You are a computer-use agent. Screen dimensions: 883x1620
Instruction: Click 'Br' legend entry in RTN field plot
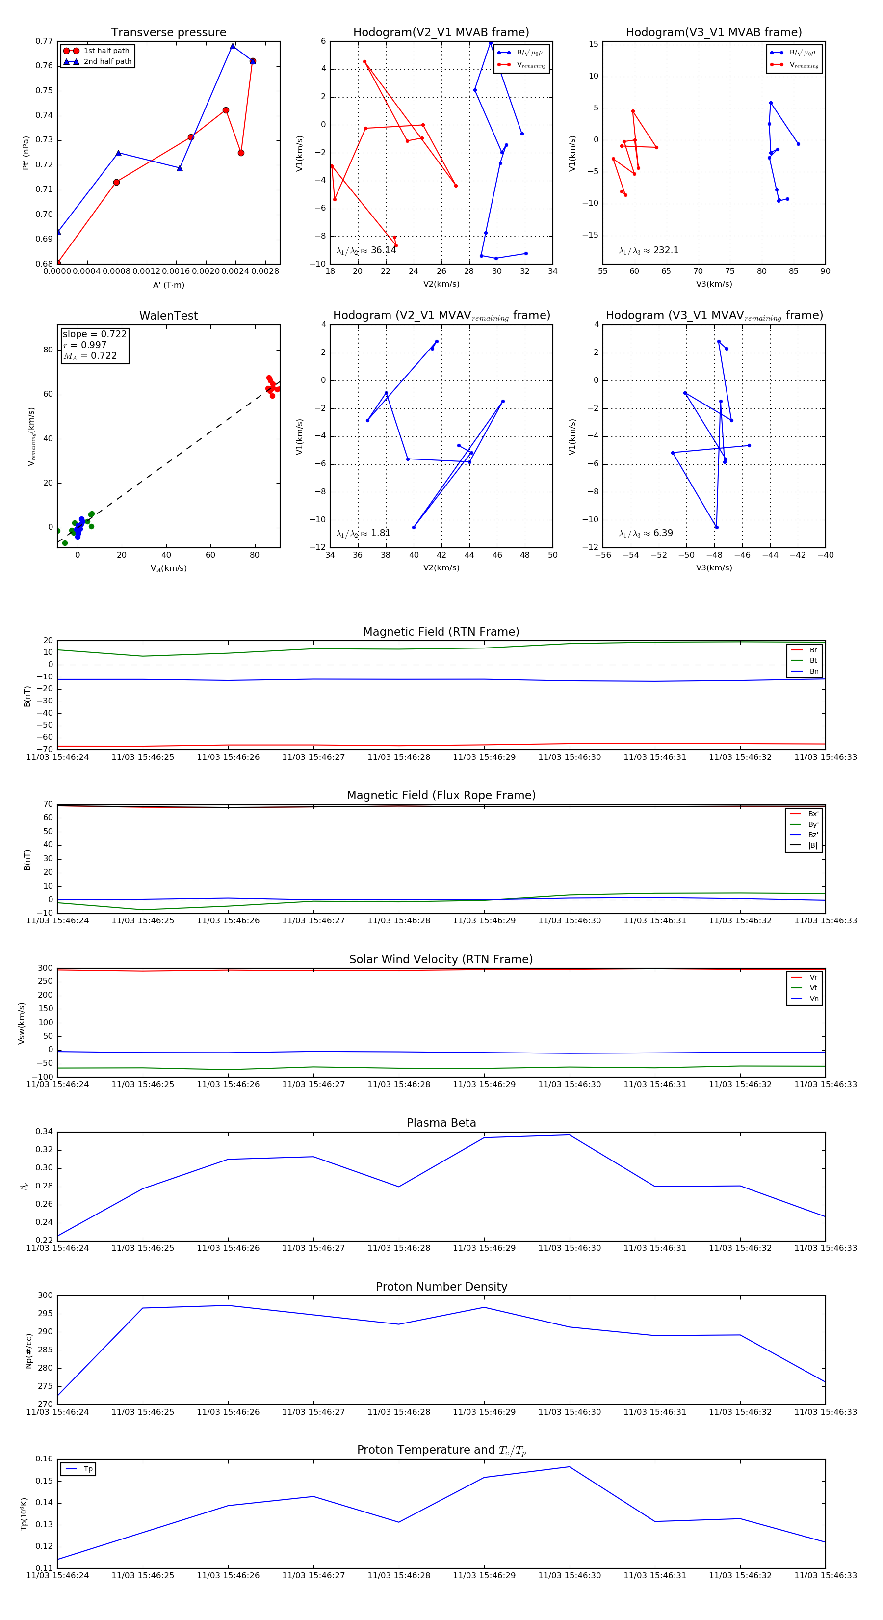805,650
